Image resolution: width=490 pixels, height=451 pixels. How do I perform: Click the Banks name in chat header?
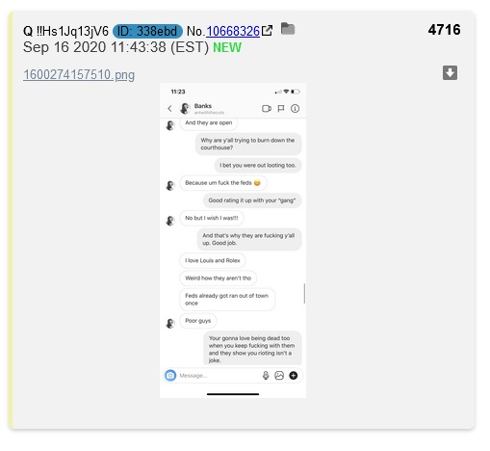point(203,106)
